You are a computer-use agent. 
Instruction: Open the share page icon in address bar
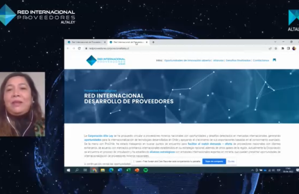(x=270, y=49)
